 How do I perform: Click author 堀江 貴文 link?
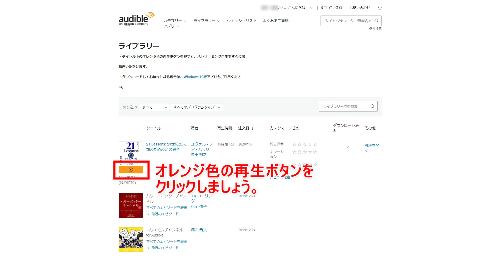point(199,230)
